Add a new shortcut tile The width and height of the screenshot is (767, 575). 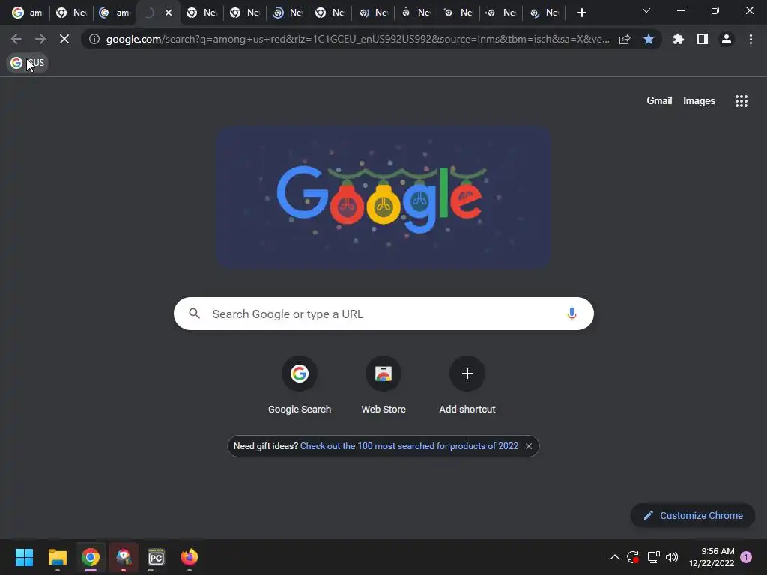pos(467,386)
